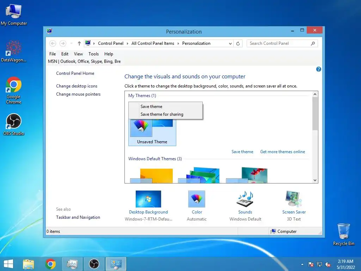This screenshot has width=361, height=271.
Task: Open the View menu
Action: 78,54
